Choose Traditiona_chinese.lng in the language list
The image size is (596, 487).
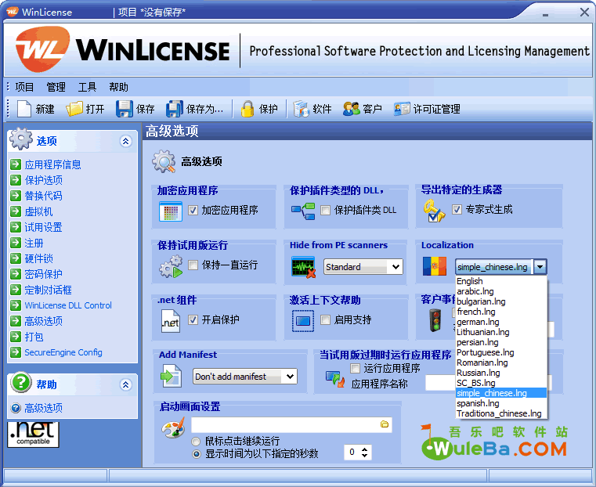tap(501, 413)
